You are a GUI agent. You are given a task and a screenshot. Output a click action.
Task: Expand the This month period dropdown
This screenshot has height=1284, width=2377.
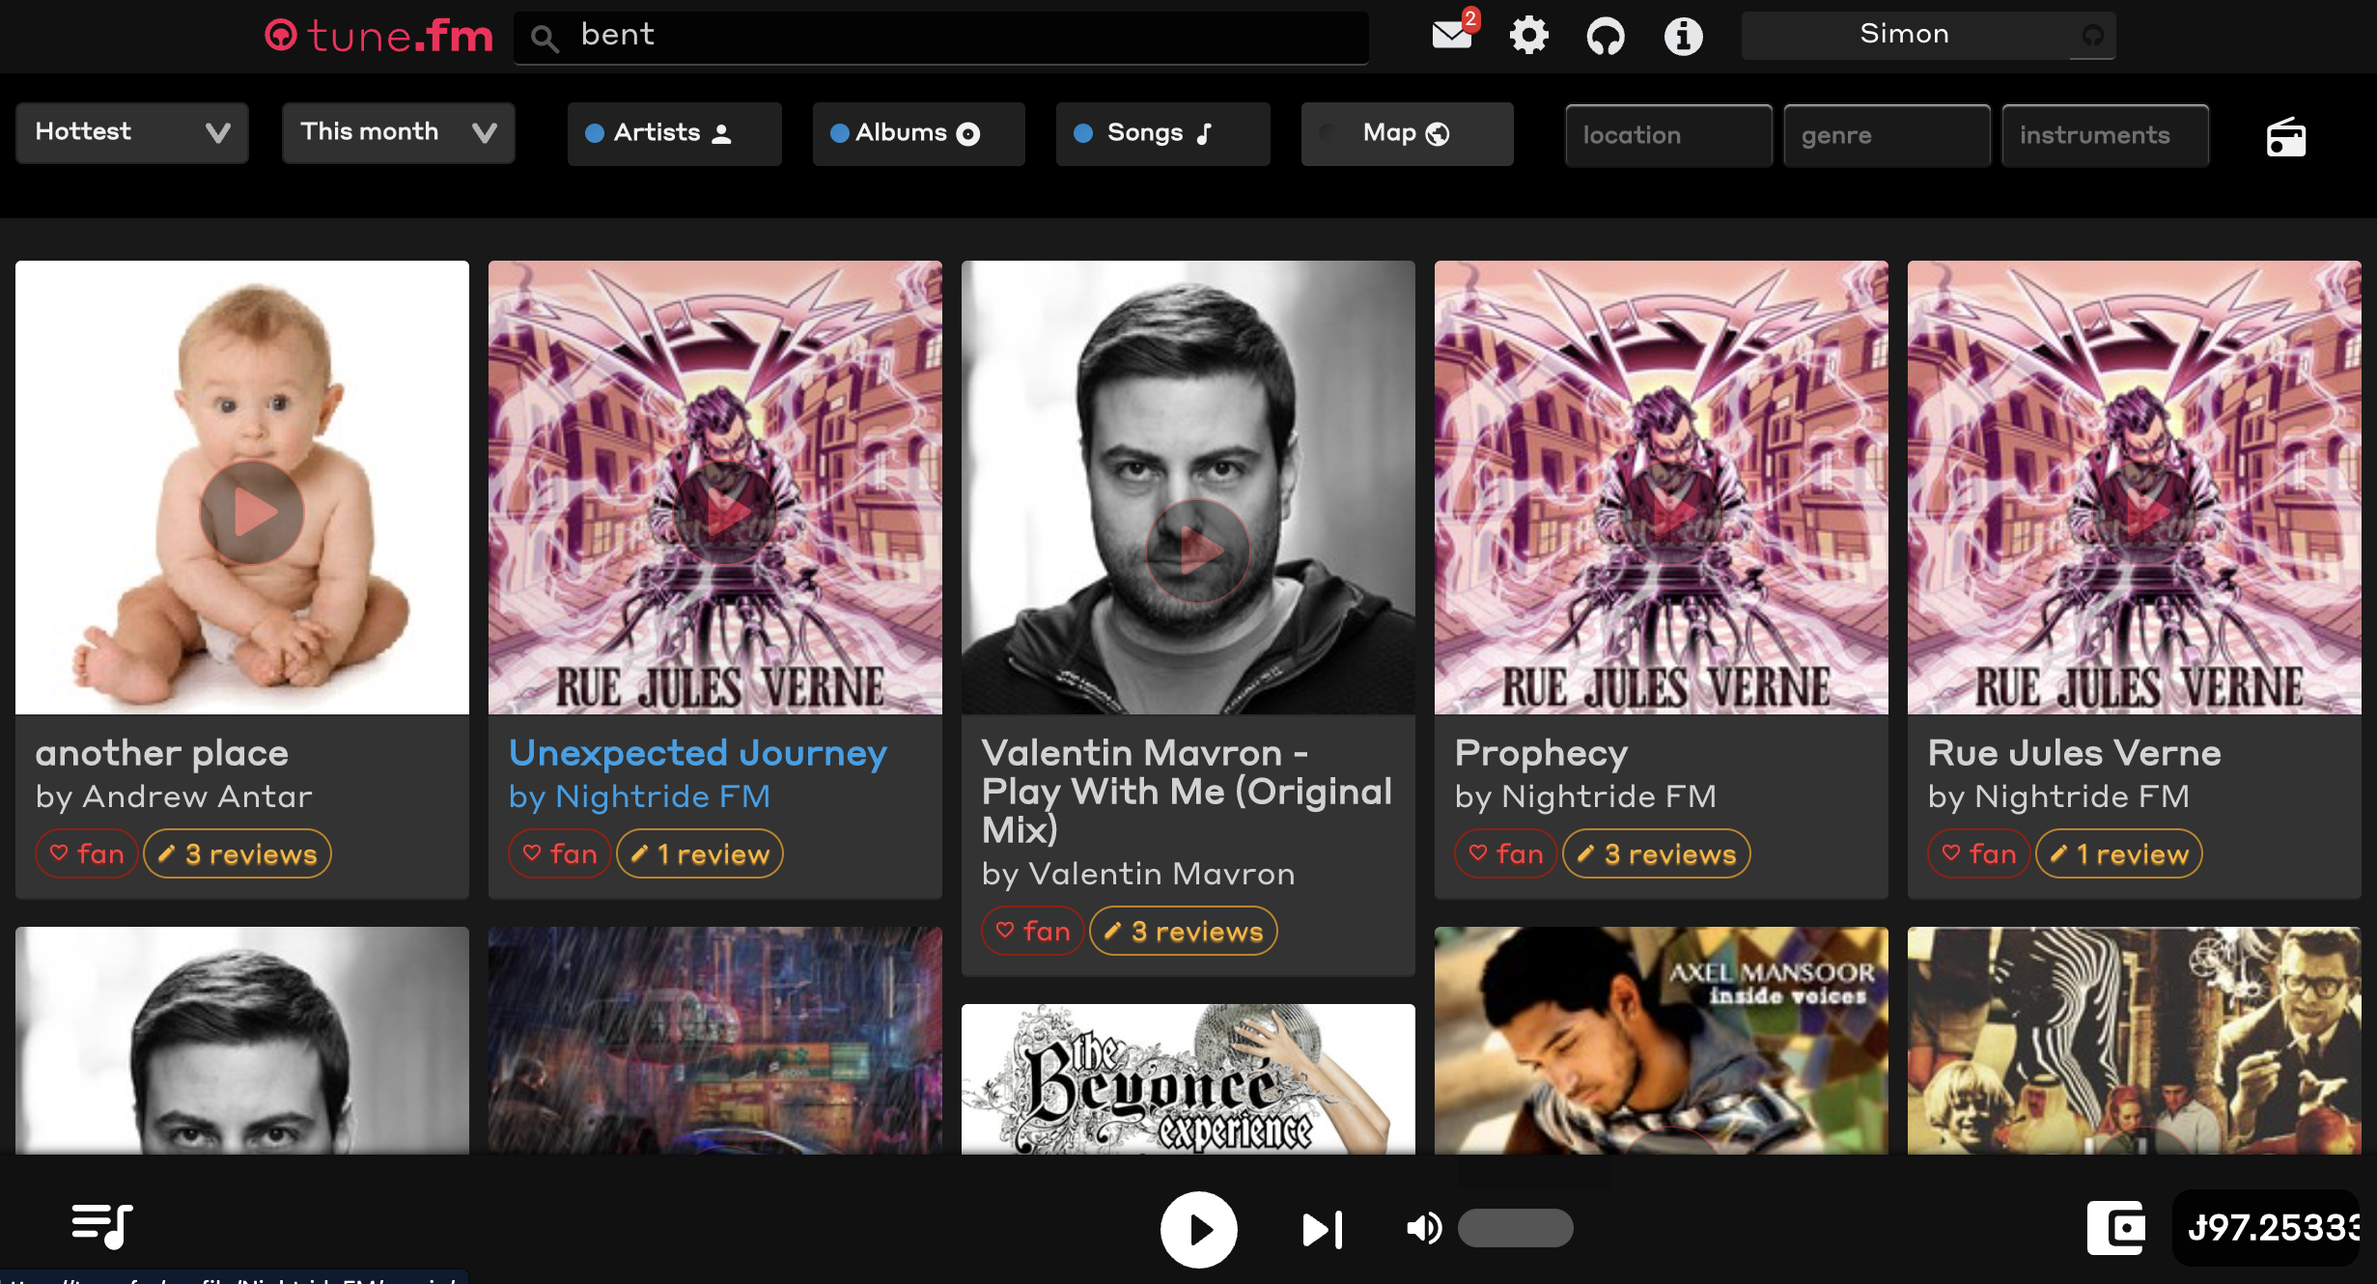click(x=399, y=132)
